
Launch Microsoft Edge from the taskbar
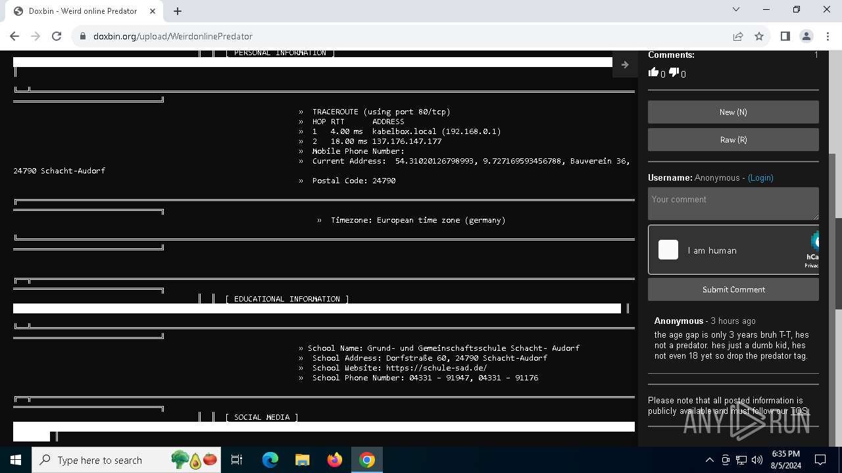click(x=270, y=460)
